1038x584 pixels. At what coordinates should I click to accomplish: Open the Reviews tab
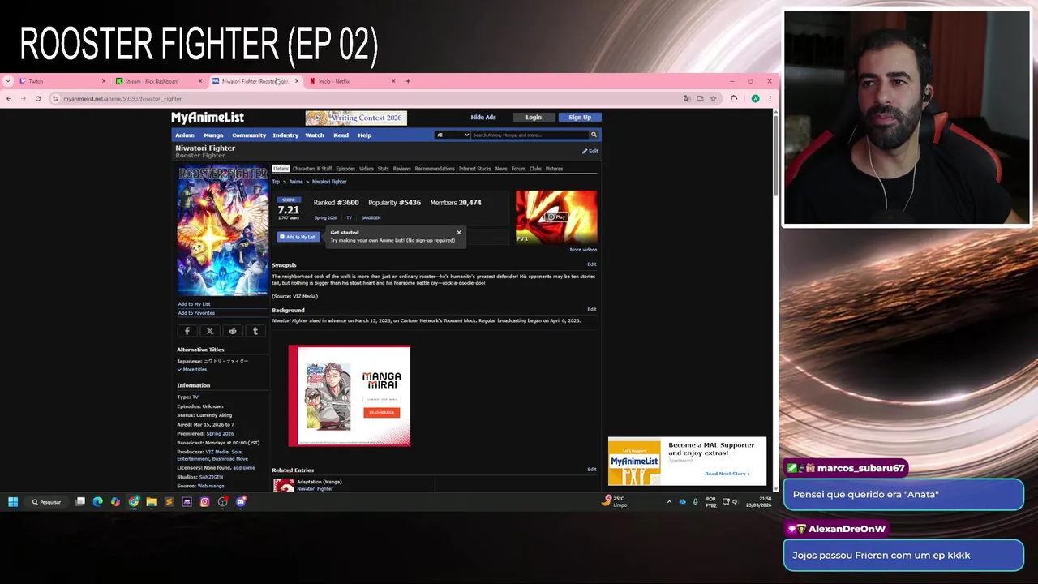coord(402,169)
